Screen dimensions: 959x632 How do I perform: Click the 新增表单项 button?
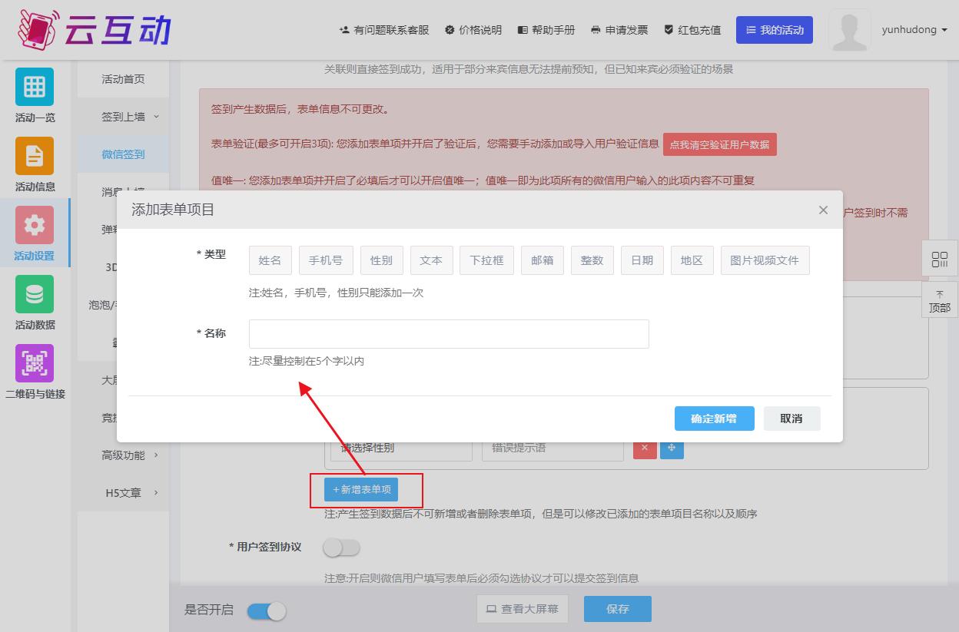[361, 489]
